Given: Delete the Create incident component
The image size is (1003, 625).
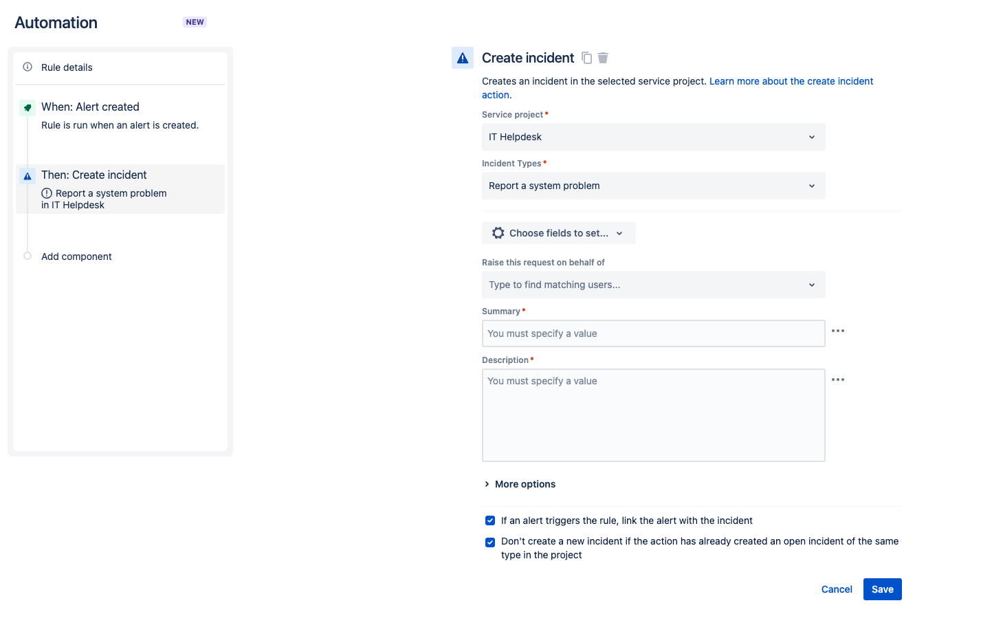Looking at the screenshot, I should pyautogui.click(x=603, y=58).
